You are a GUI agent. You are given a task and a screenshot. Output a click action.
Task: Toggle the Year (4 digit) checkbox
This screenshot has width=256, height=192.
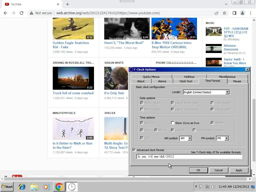coord(212,103)
